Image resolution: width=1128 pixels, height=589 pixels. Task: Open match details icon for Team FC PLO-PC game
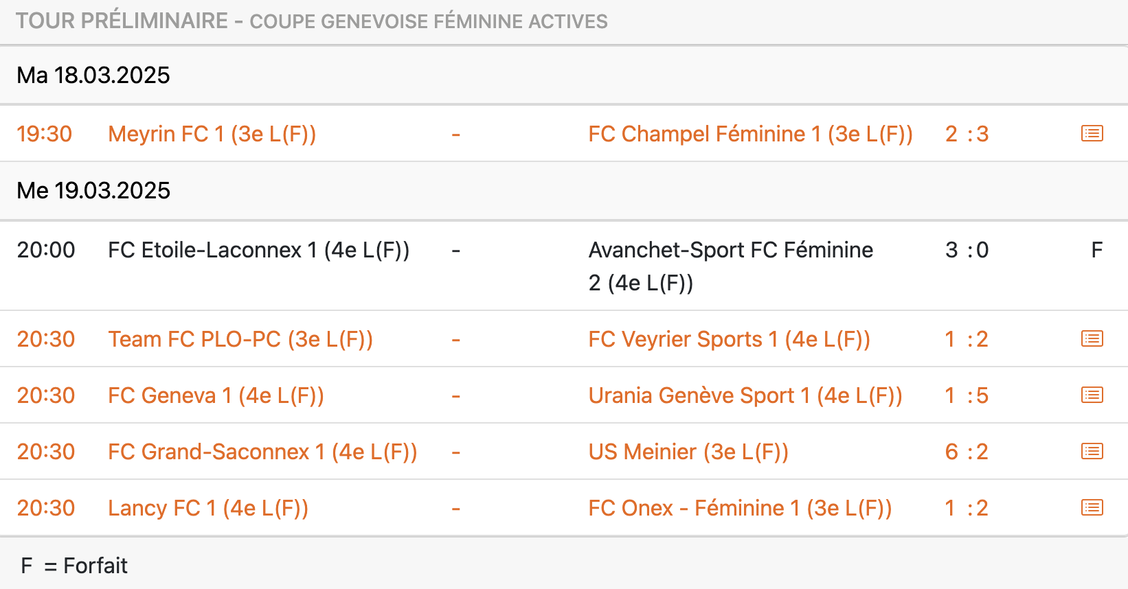point(1092,338)
